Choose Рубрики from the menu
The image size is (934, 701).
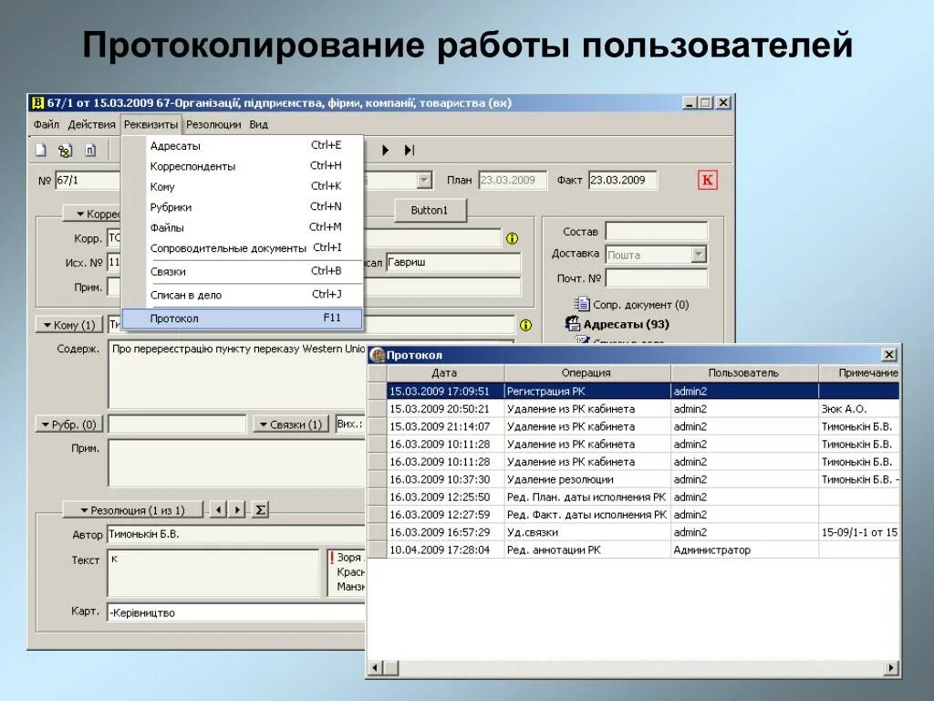pos(242,207)
